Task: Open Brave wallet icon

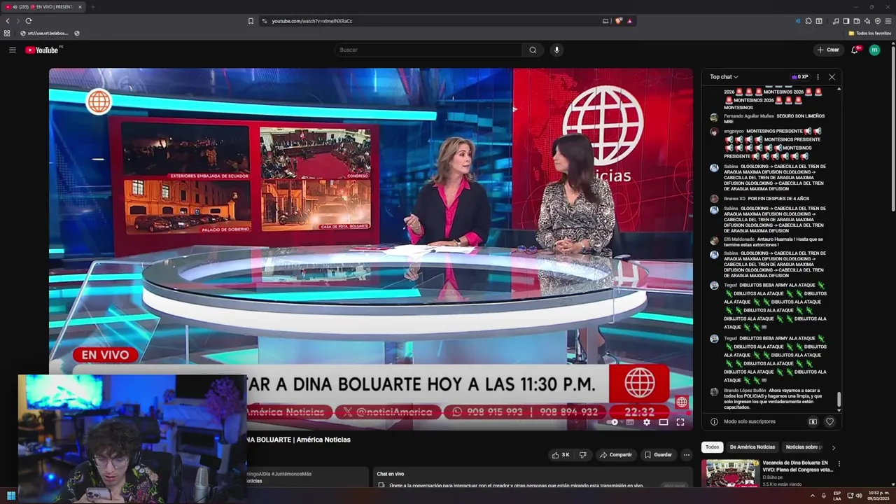Action: [857, 21]
